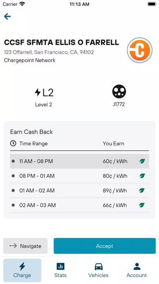The width and height of the screenshot is (159, 284).
Task: Select the 11 AM - 08 PM time range
Action: (x=79, y=161)
